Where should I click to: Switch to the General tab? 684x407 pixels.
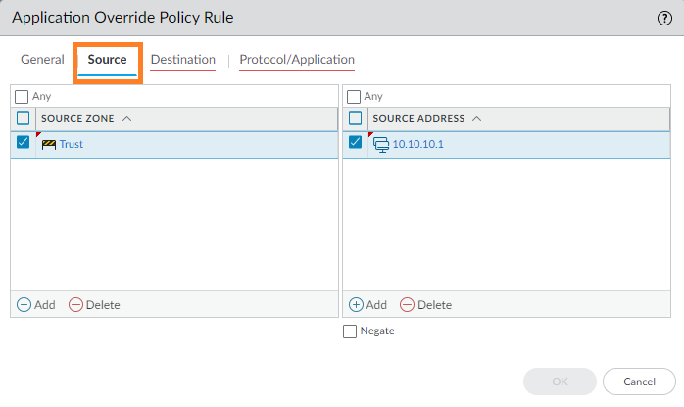42,60
